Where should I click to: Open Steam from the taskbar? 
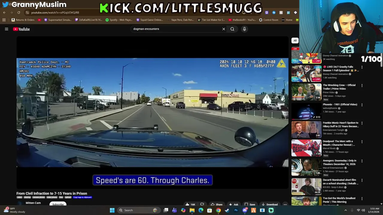click(227, 210)
